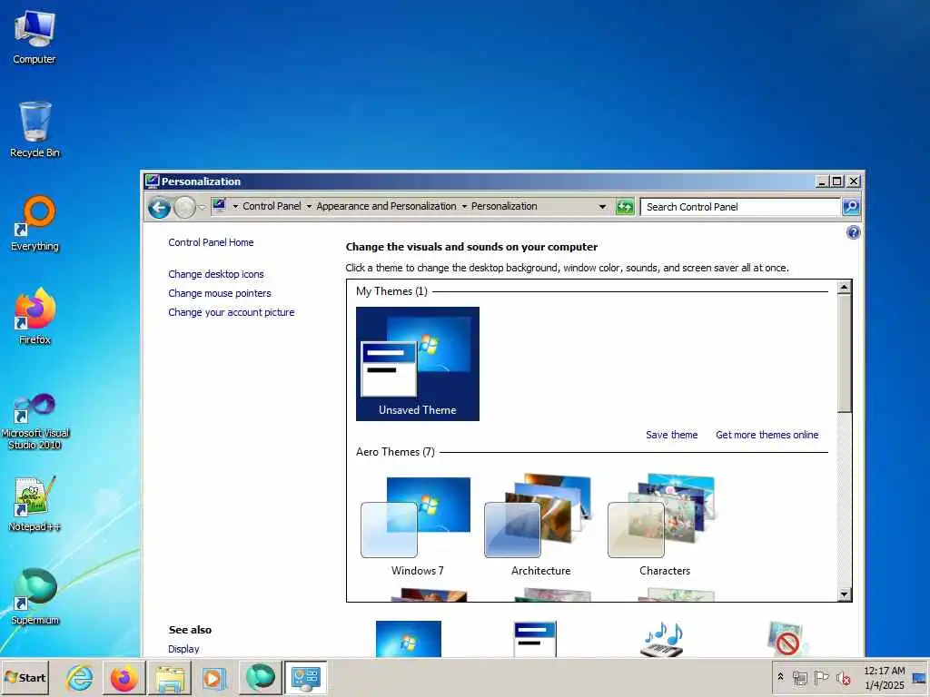
Task: Click the Window Color icon at the bottom
Action: [x=534, y=638]
